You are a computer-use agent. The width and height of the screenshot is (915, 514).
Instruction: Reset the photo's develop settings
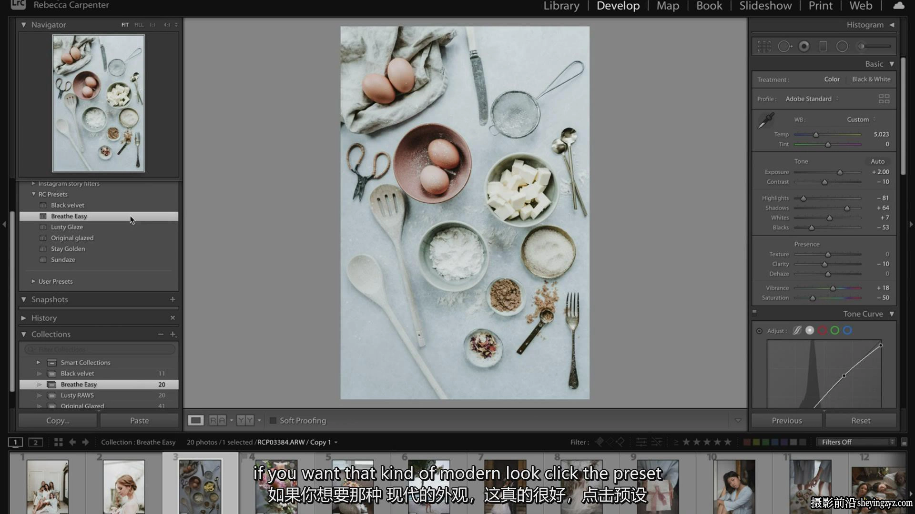coord(861,420)
